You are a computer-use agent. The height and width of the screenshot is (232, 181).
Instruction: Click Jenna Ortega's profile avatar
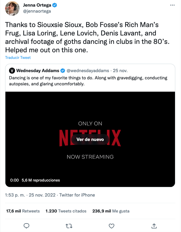(x=12, y=8)
